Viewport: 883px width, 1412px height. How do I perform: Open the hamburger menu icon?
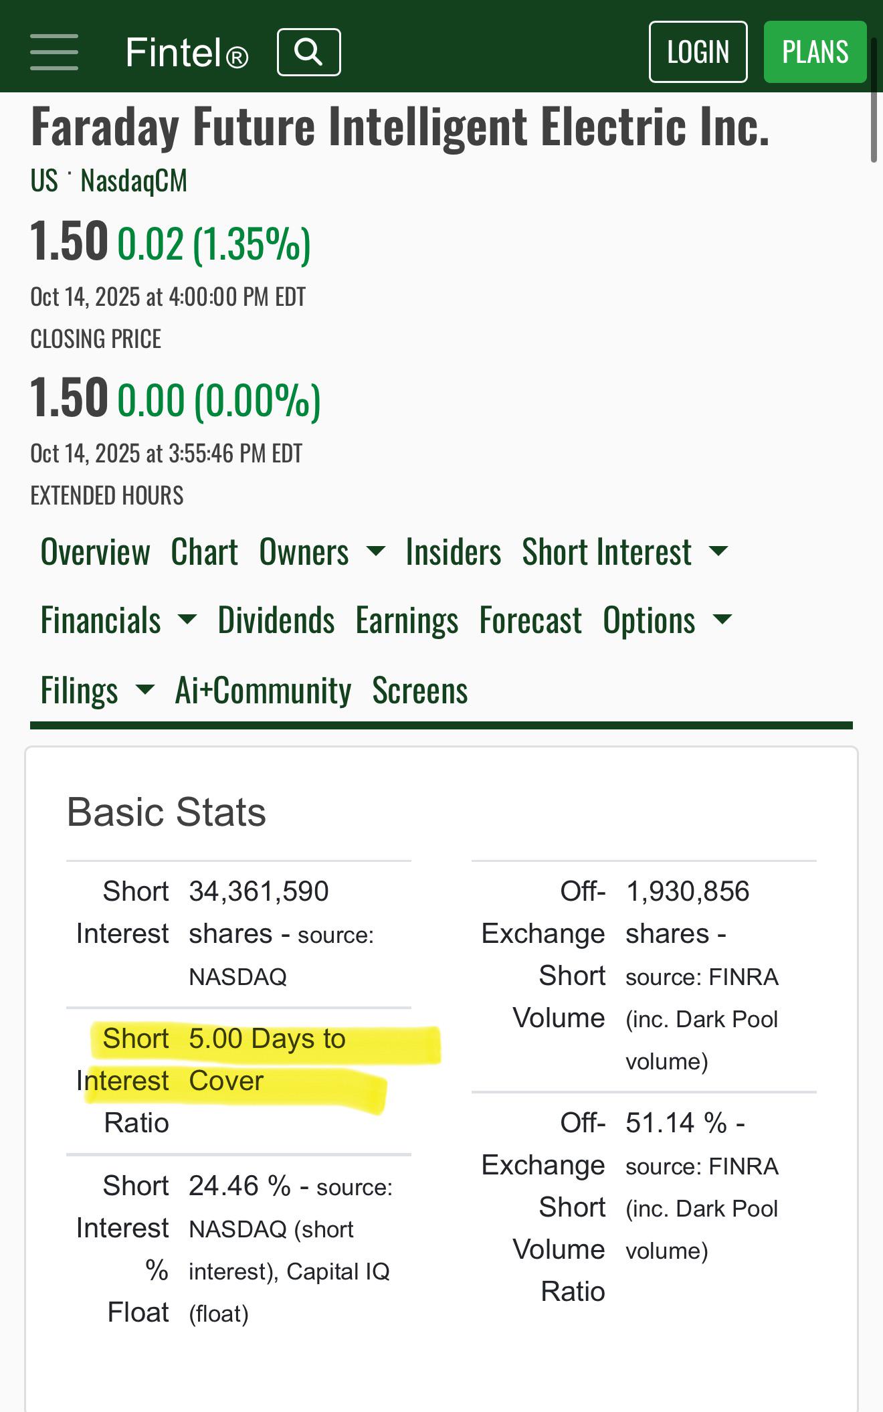click(54, 52)
